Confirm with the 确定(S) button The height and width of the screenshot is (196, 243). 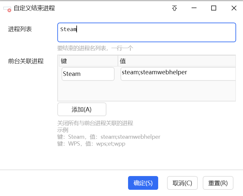143,183
